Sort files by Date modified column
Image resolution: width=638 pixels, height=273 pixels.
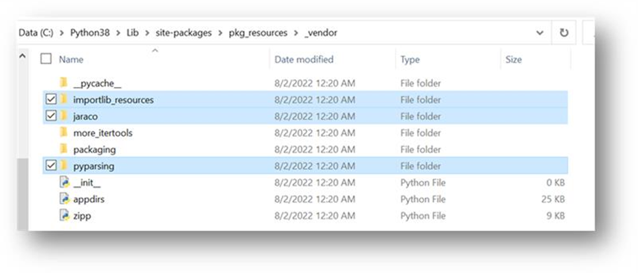[304, 59]
